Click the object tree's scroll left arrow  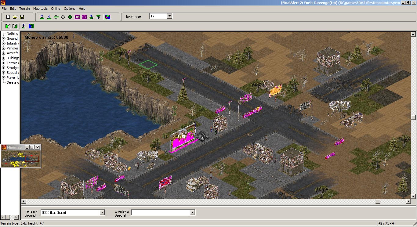(x=3, y=217)
